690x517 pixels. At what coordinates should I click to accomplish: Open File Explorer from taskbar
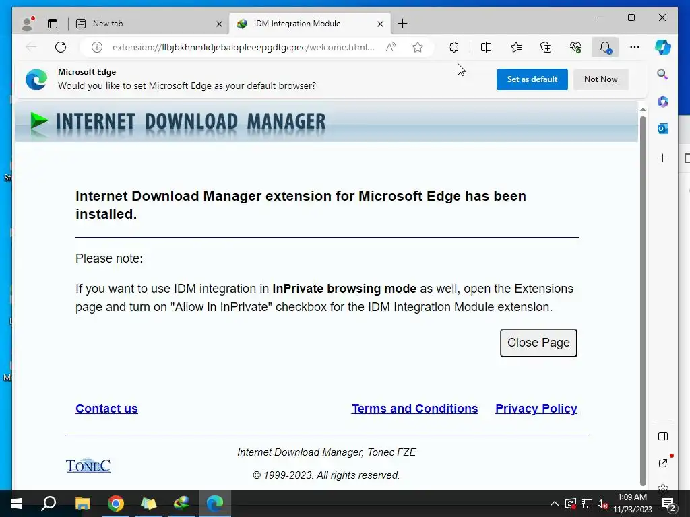click(x=82, y=504)
